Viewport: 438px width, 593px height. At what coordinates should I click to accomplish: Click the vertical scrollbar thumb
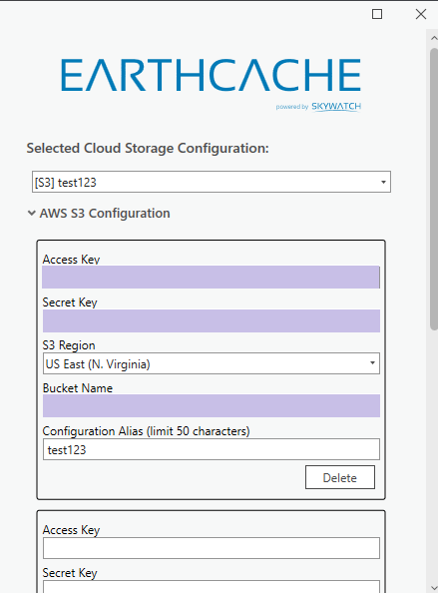(434, 189)
